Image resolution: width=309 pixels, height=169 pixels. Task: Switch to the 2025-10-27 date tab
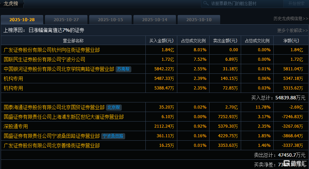coord(66,19)
